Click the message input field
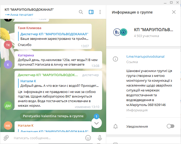This screenshot has height=144, width=181. coord(47,138)
